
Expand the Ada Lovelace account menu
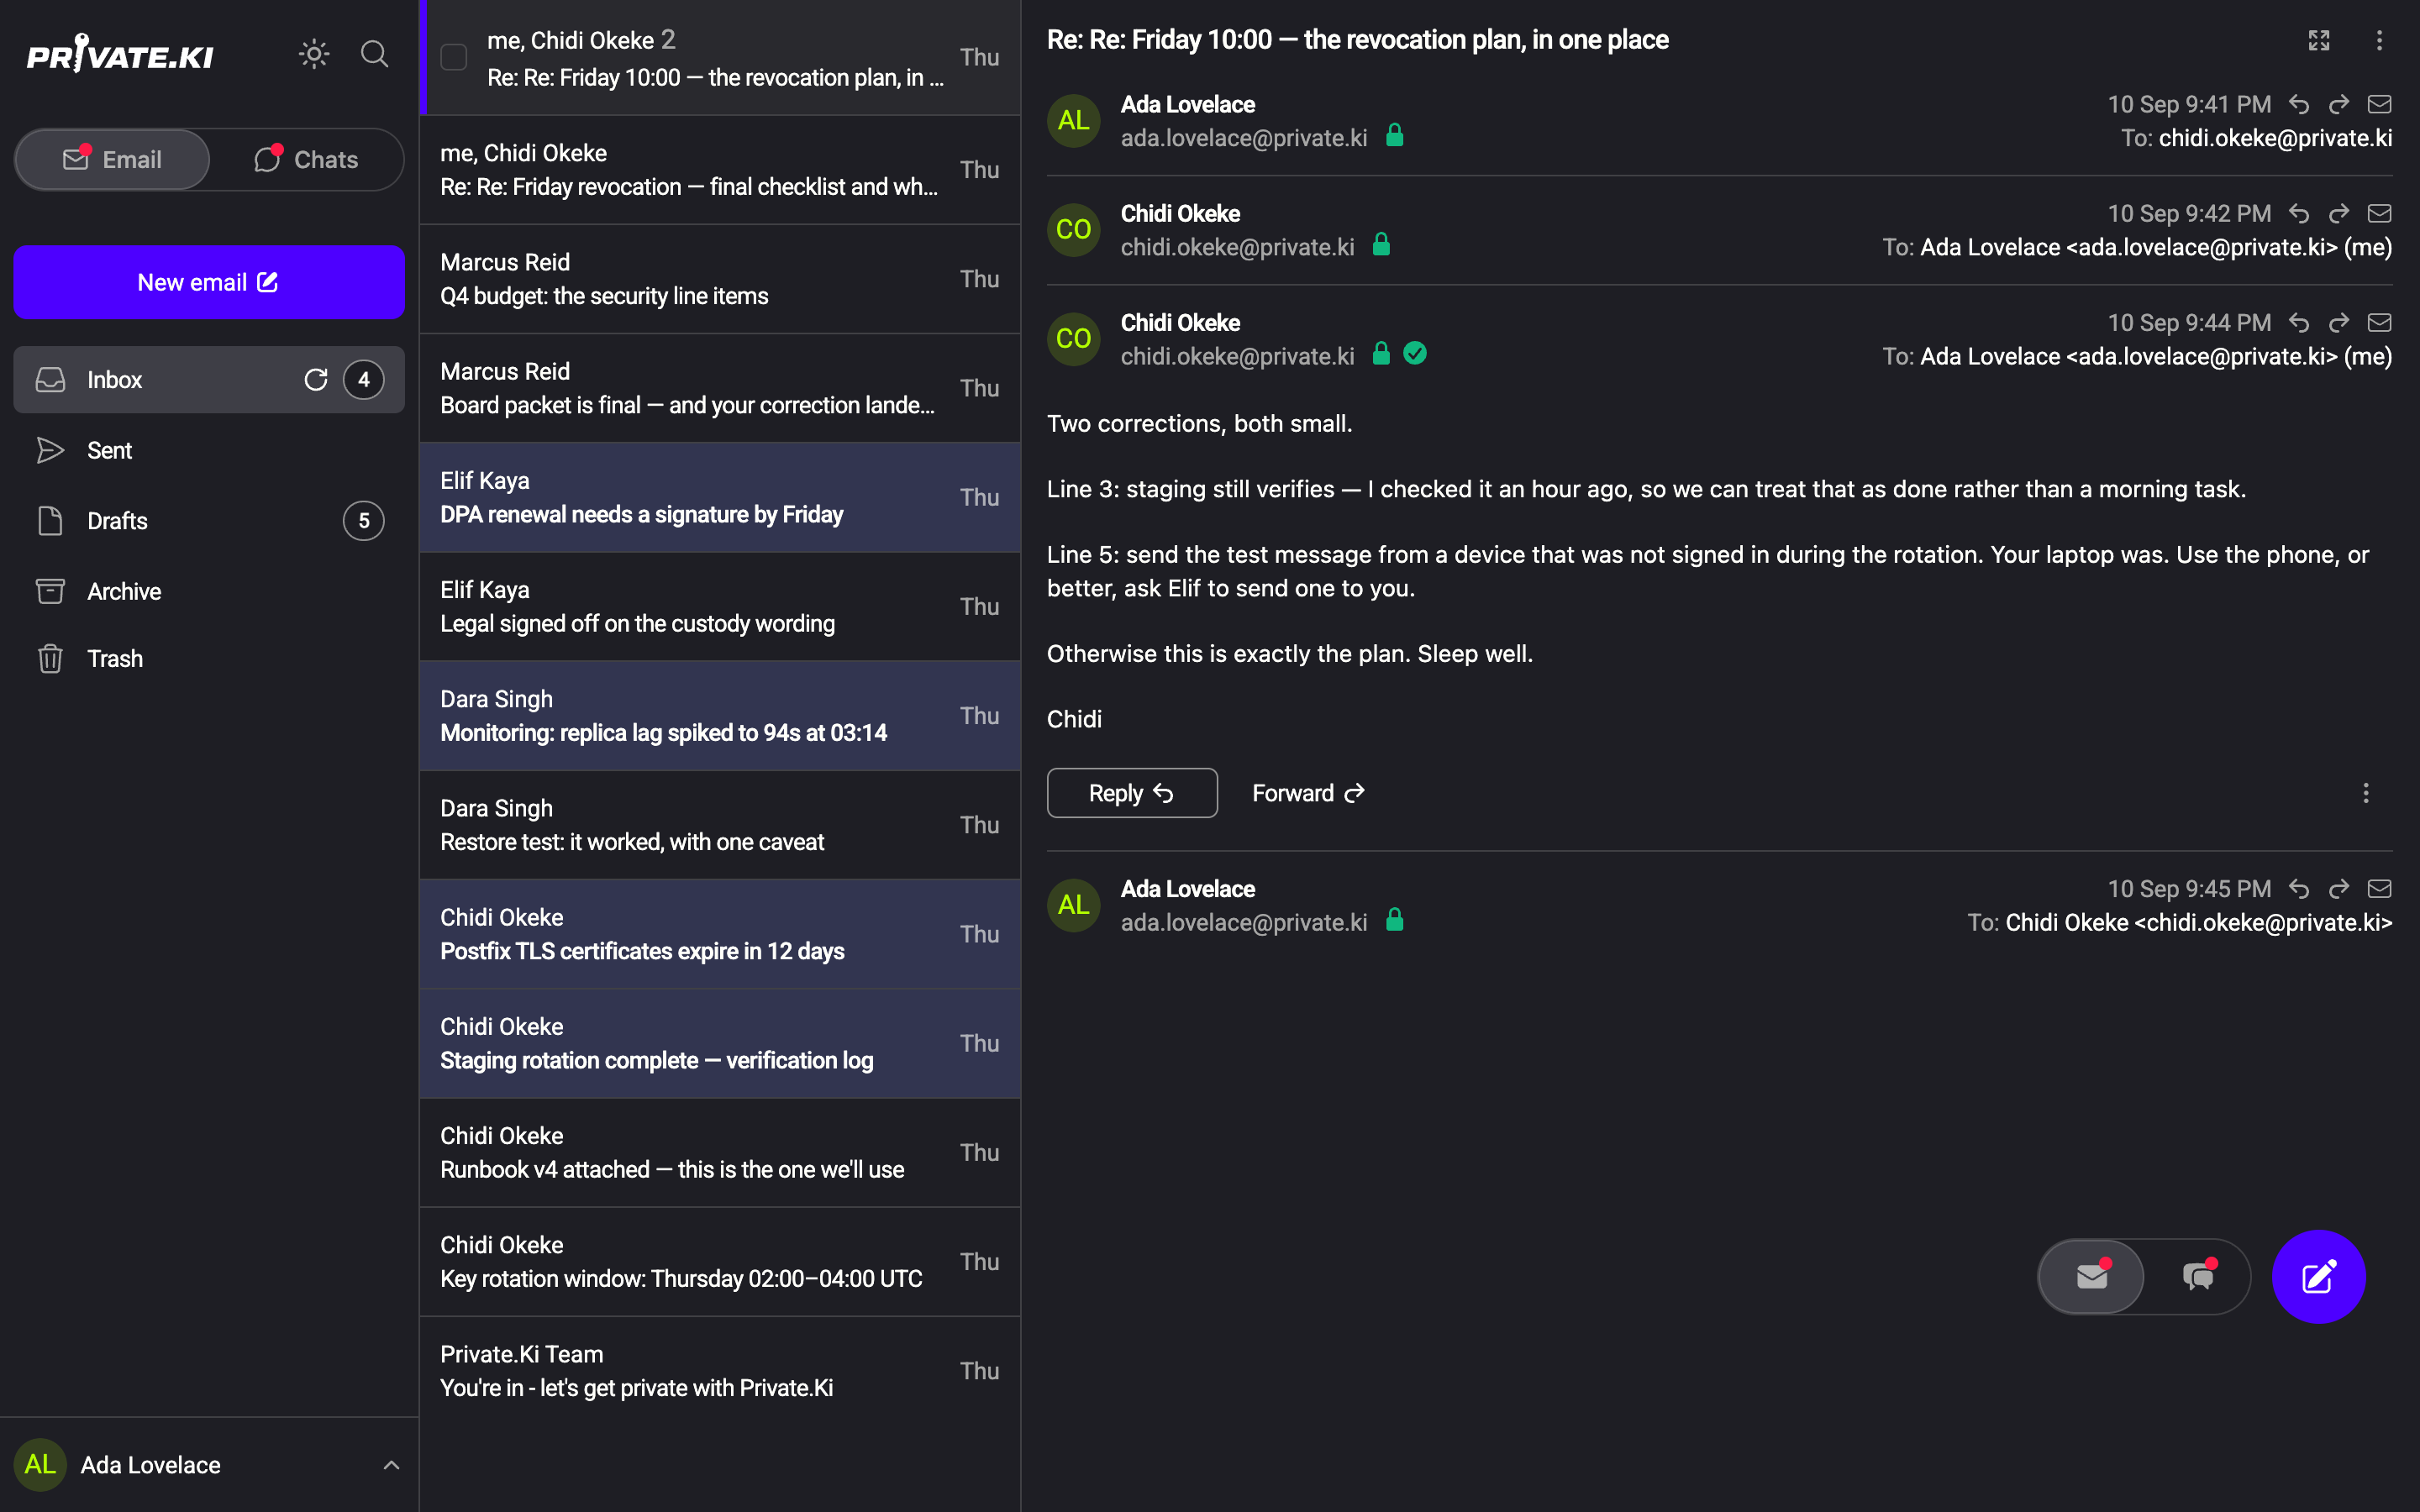[x=392, y=1465]
